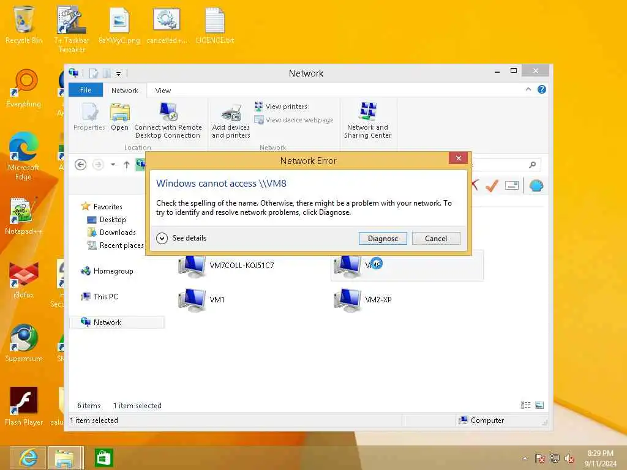Open LICENCE.txt file on desktop

(x=215, y=24)
